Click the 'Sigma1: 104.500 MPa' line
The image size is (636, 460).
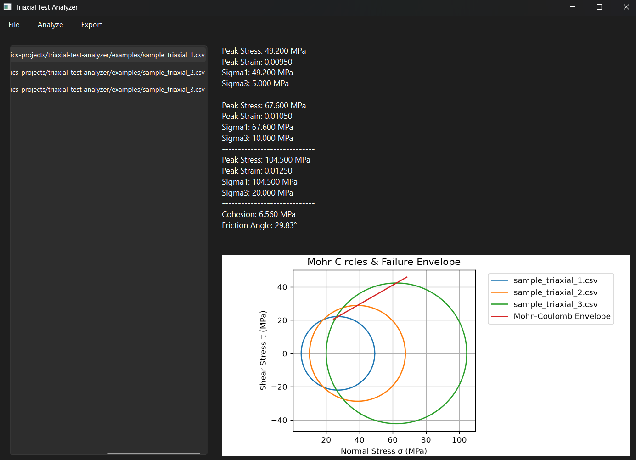tap(259, 182)
